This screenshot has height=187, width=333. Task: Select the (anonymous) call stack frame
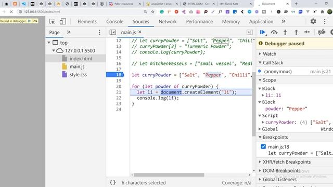278,72
